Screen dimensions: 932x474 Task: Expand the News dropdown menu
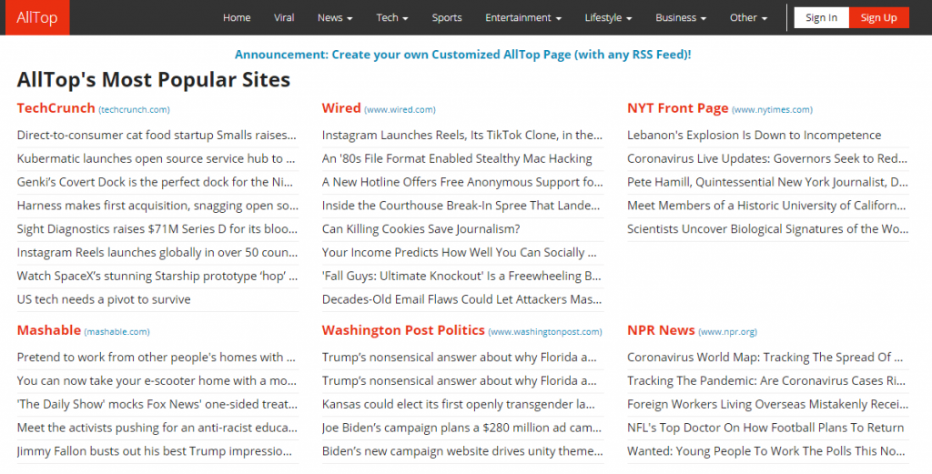pos(335,18)
